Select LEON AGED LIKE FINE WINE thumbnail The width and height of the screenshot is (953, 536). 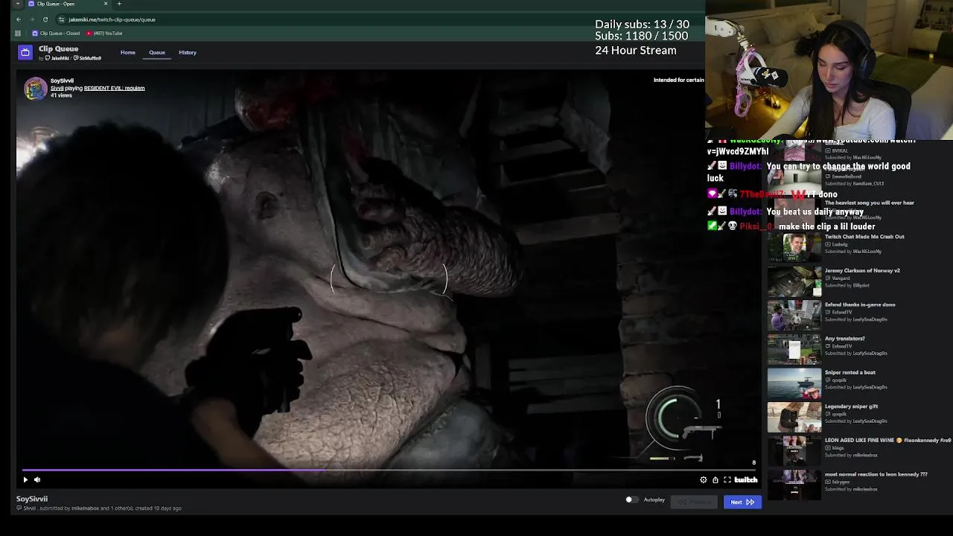coord(794,451)
